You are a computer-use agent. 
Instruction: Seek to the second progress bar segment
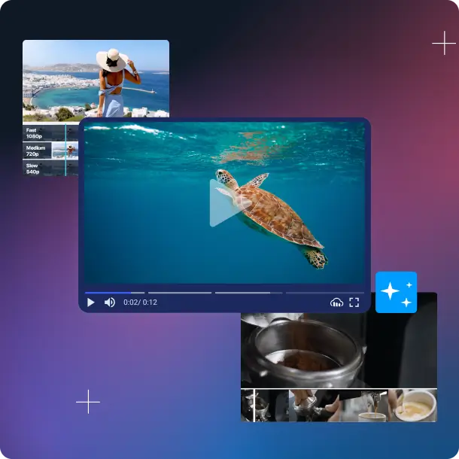tap(180, 293)
